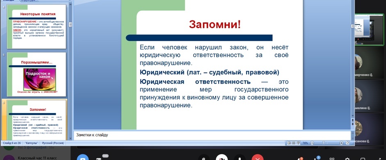Image resolution: width=386 pixels, height=160 pixels.
Task: Open the Классный час 11 класс chat
Action: point(37,158)
